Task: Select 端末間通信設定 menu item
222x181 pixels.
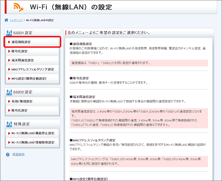Action: pos(32,60)
